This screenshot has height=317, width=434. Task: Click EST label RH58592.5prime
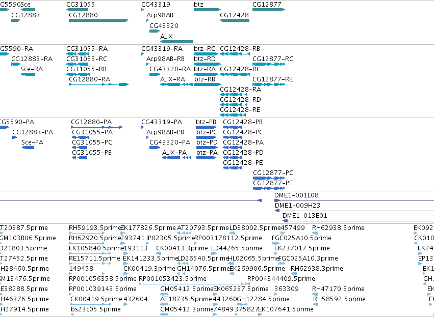click(x=339, y=299)
